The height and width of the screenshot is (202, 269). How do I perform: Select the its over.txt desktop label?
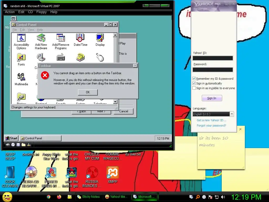tap(133, 154)
